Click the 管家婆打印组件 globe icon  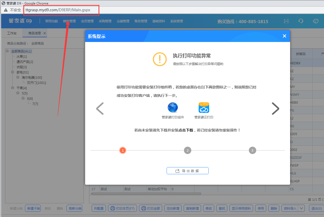point(173,108)
